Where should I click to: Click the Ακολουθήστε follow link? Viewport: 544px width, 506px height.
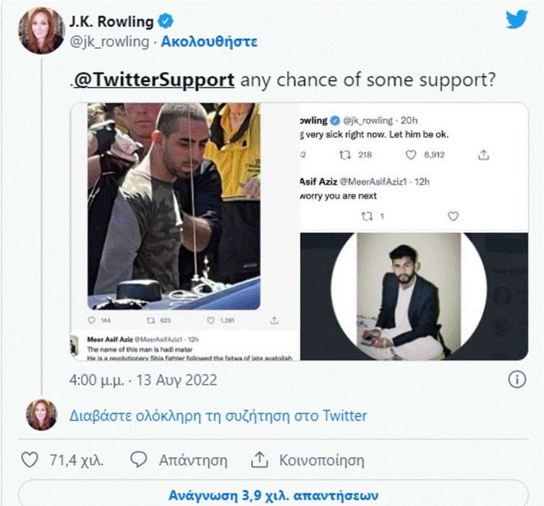209,42
